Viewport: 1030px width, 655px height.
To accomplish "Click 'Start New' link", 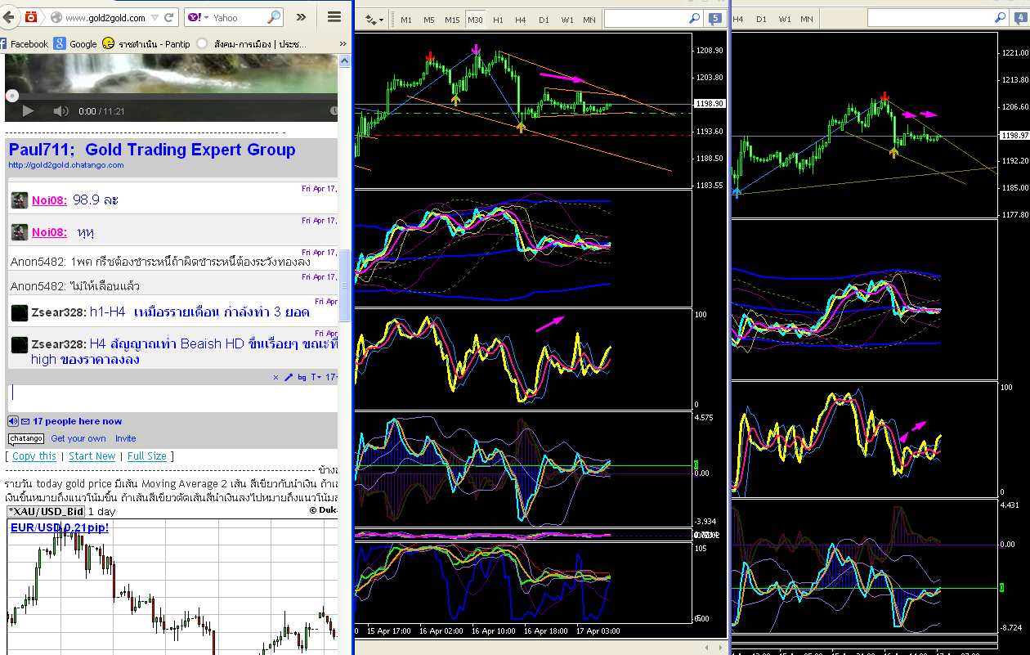I will point(92,456).
